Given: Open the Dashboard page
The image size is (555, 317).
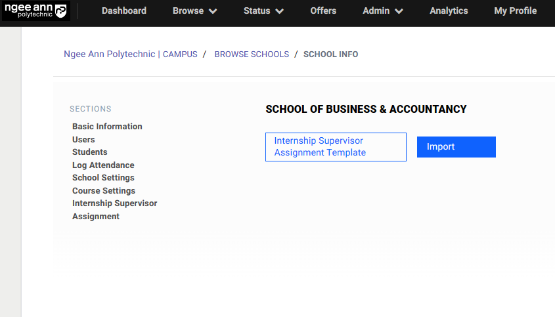Looking at the screenshot, I should pyautogui.click(x=124, y=11).
